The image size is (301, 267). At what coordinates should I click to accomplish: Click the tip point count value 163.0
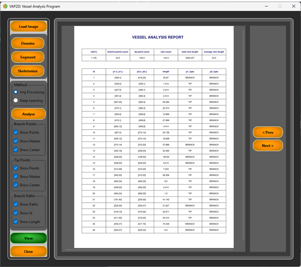coord(142,58)
